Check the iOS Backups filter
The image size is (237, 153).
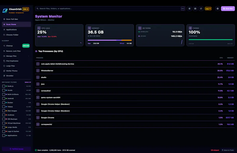point(4,119)
